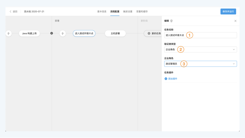The height and width of the screenshot is (138, 245).
Task: Open the 触发设置 tab
Action: click(x=128, y=11)
